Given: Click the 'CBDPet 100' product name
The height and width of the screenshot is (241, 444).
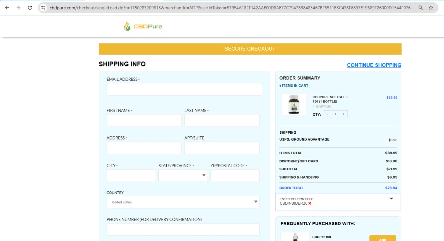Looking at the screenshot, I should 321,237.
